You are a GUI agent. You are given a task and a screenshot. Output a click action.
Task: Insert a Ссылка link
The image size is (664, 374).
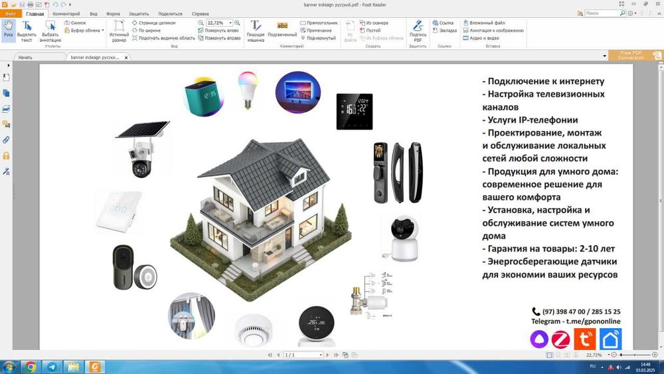pos(443,23)
